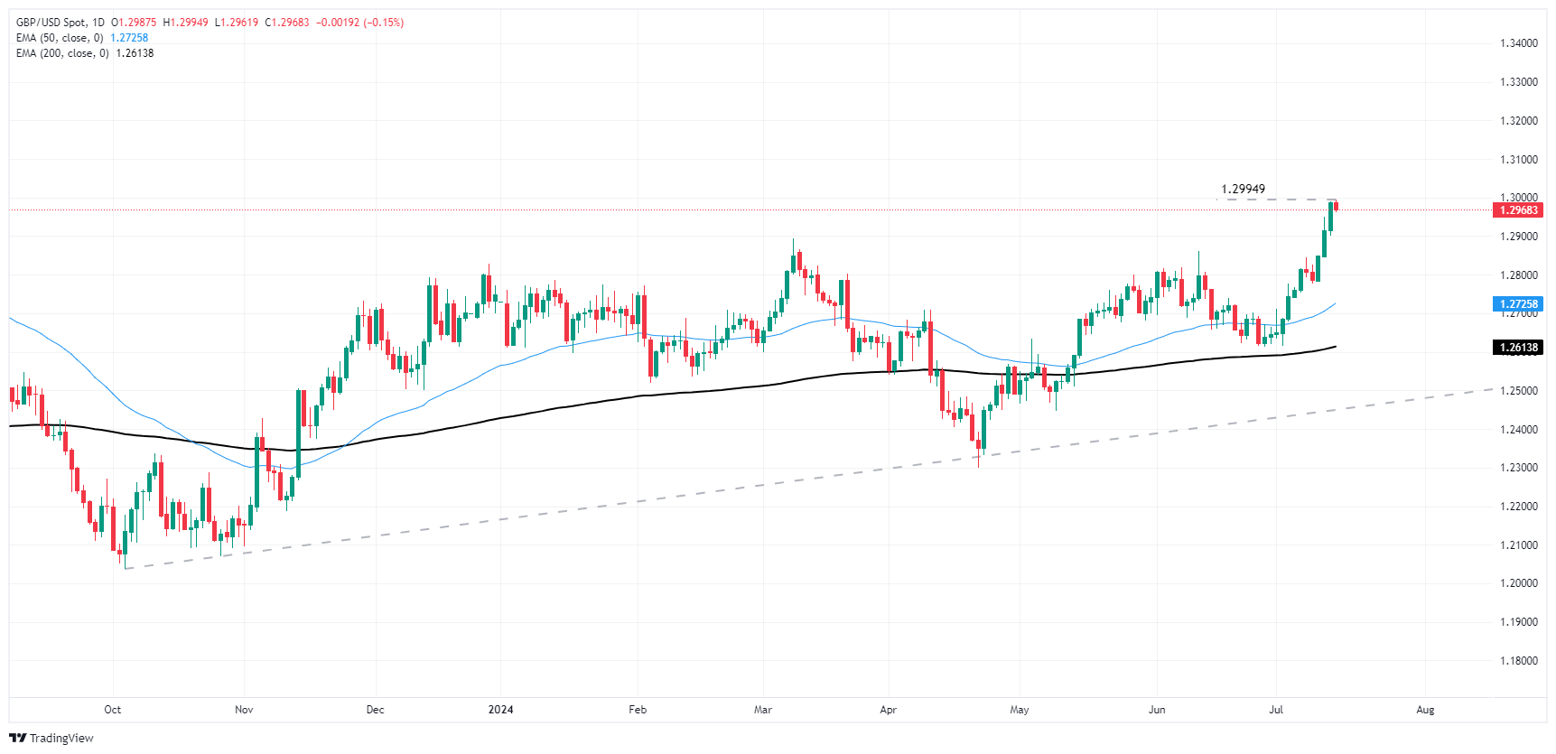Click the 1.18000 price scale label
1556x754 pixels.
click(x=1518, y=661)
